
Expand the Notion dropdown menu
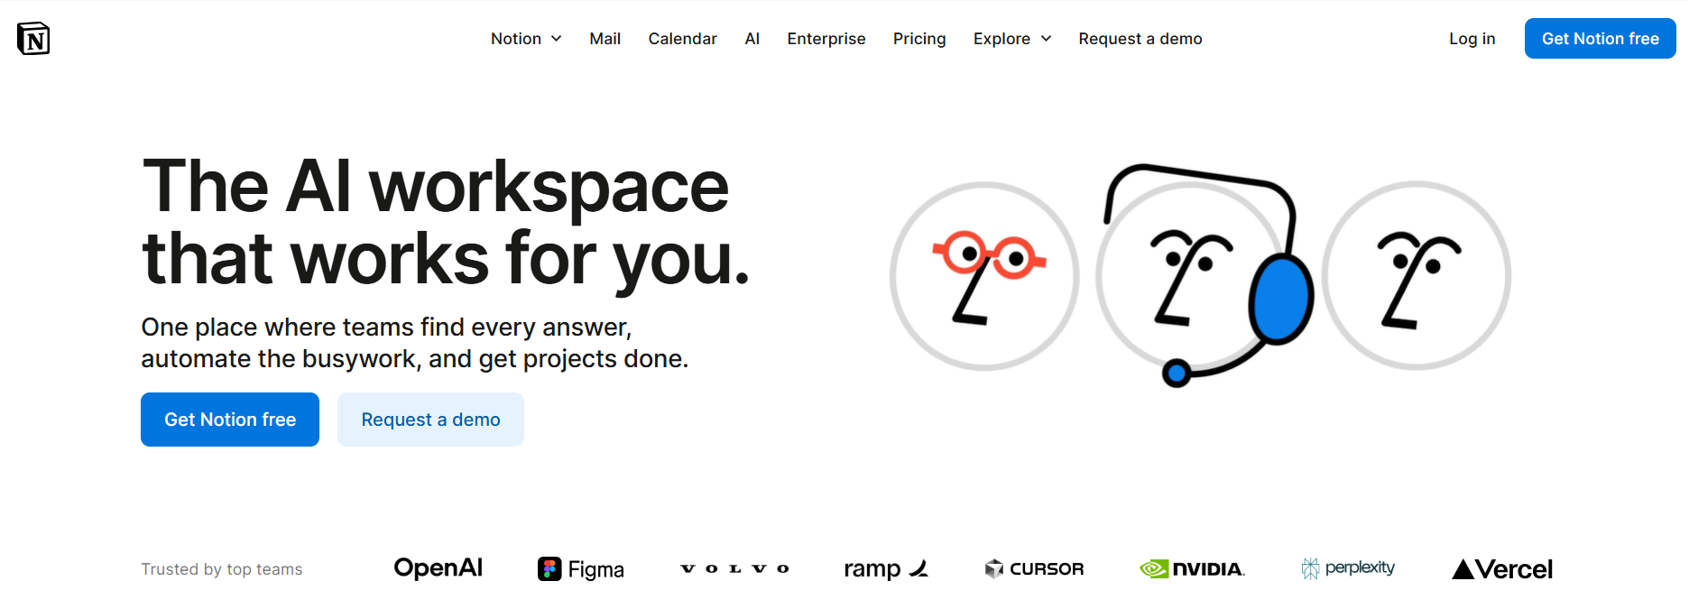point(526,39)
